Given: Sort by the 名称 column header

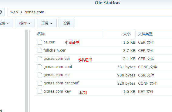Looking at the screenshot, I should coord(41,34).
